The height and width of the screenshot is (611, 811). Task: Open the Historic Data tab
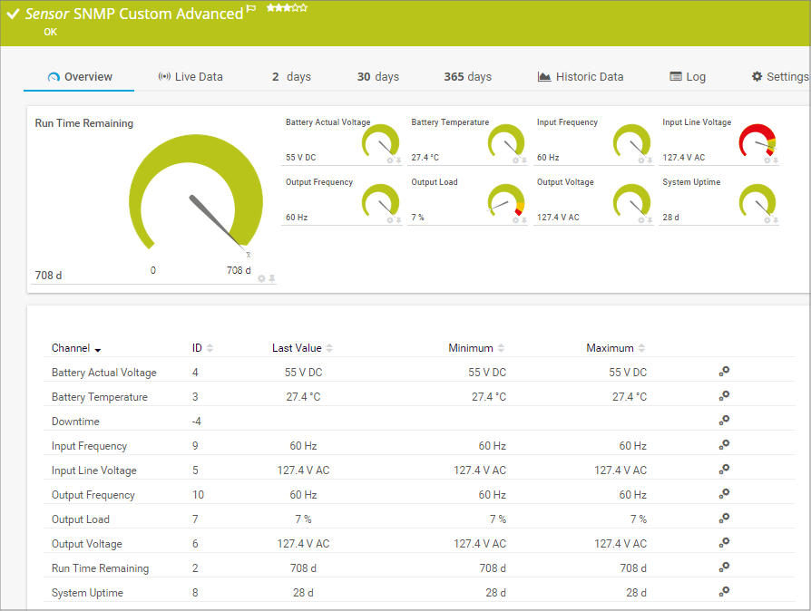coord(581,77)
